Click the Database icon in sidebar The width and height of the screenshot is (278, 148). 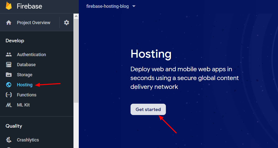coord(9,64)
